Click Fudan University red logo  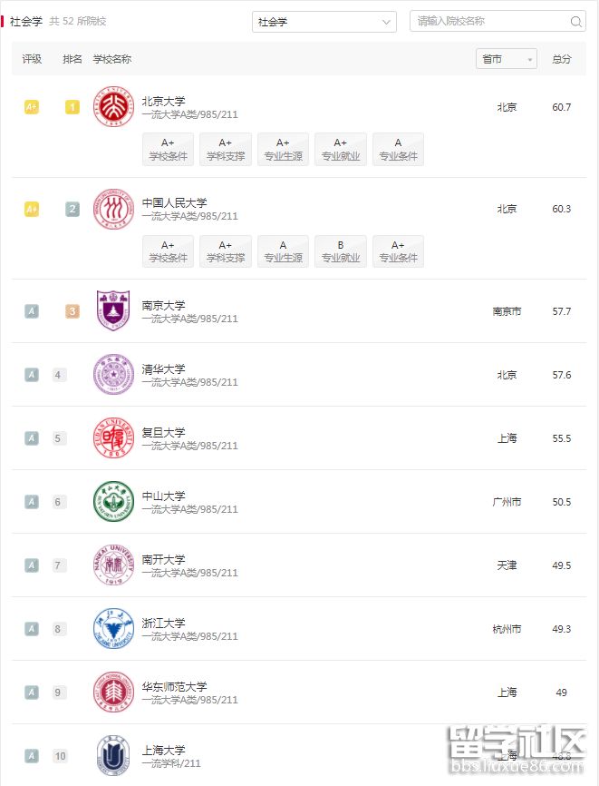pyautogui.click(x=113, y=437)
